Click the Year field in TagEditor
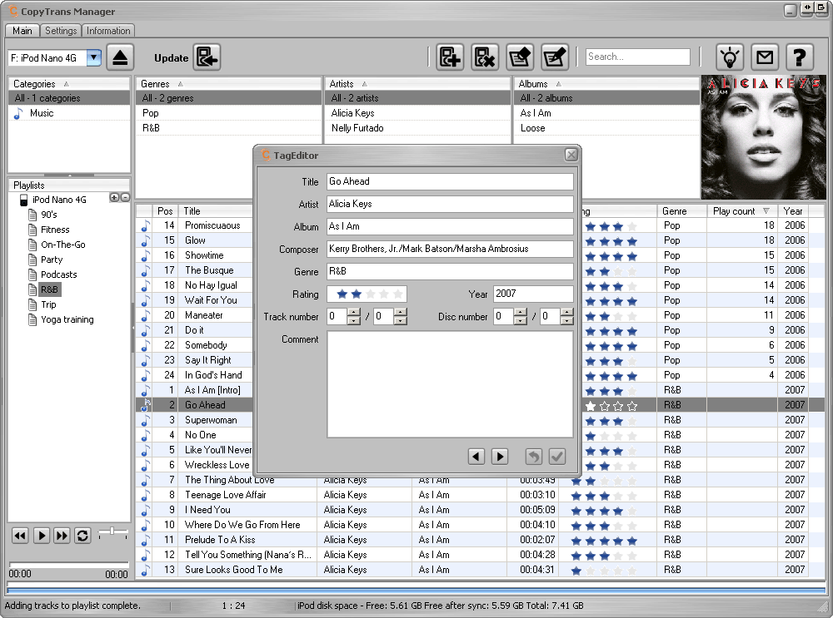 [533, 294]
